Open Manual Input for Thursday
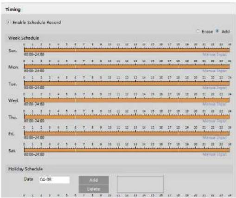Screen dimensions: 236x198 click(x=215, y=121)
